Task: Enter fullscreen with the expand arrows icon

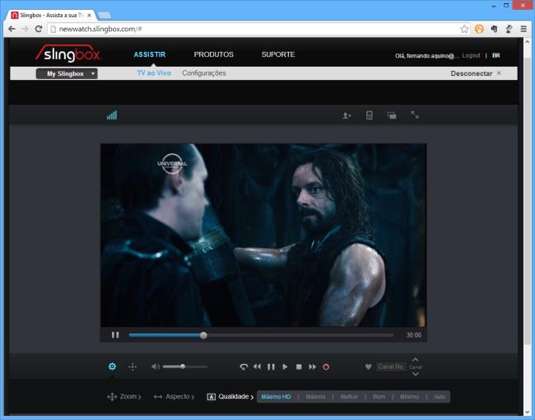Action: 415,115
